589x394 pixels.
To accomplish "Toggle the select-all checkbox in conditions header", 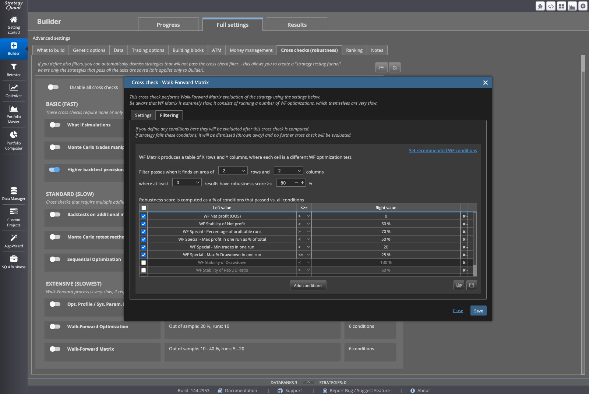I will click(144, 208).
